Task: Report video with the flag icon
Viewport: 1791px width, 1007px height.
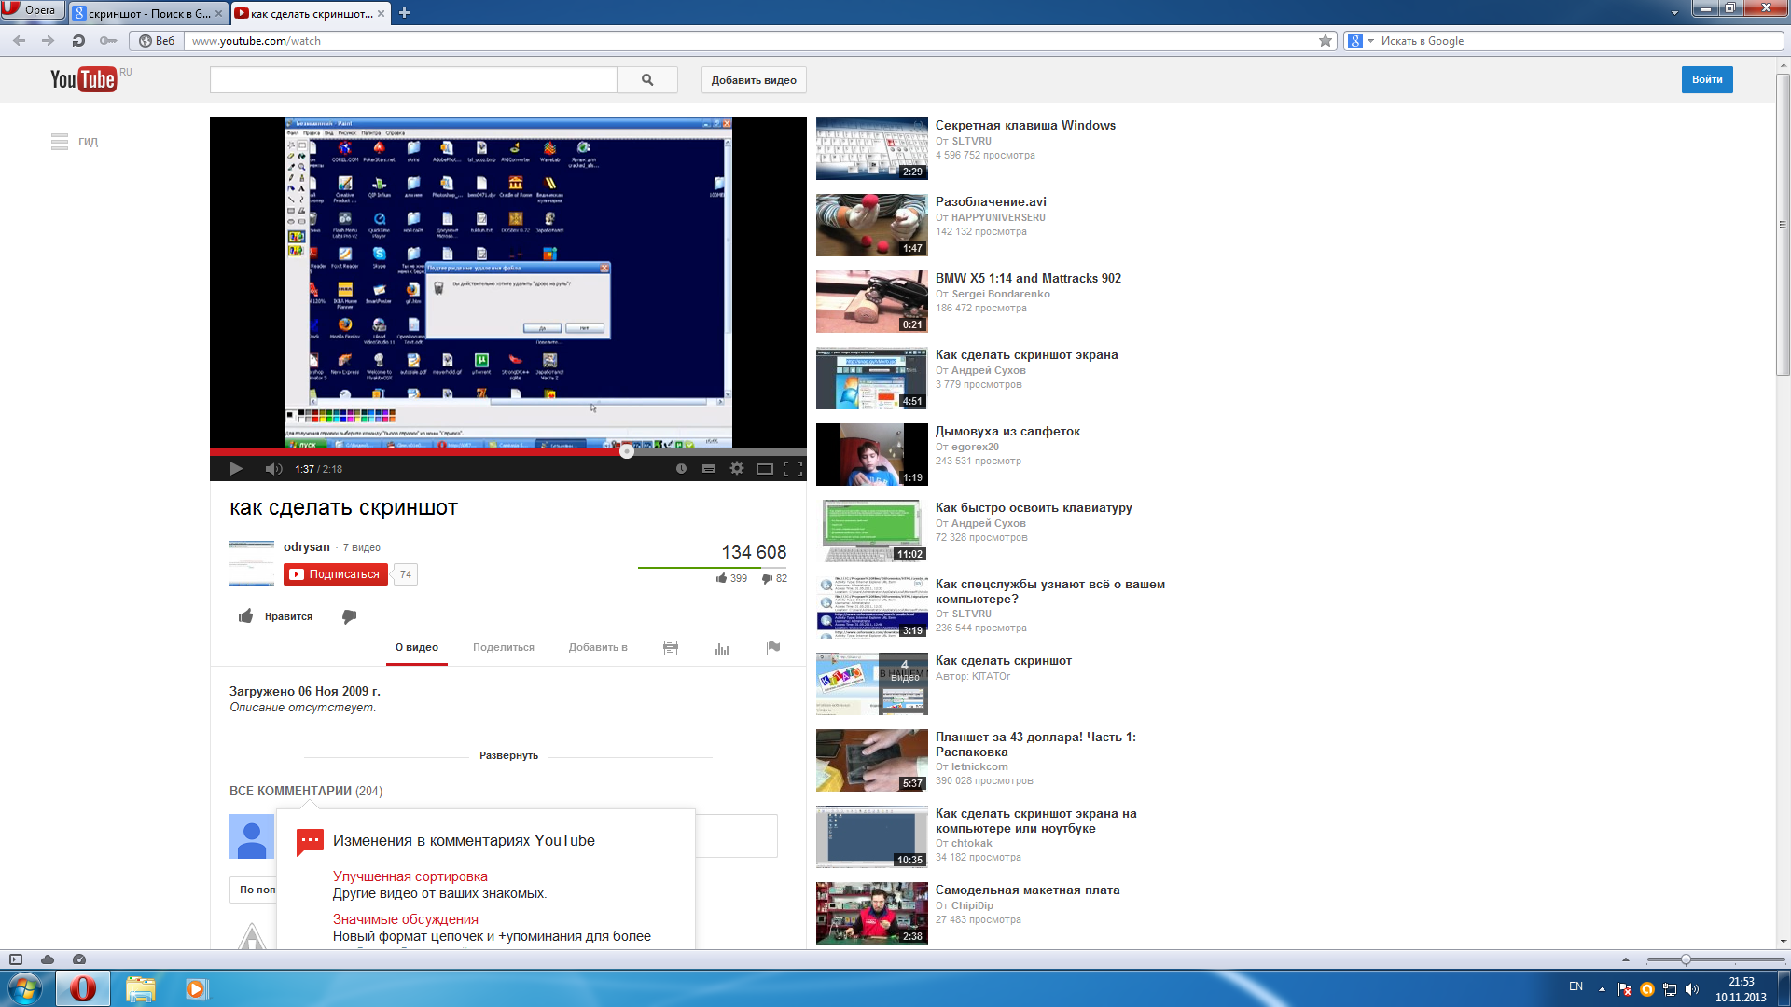Action: 773,648
